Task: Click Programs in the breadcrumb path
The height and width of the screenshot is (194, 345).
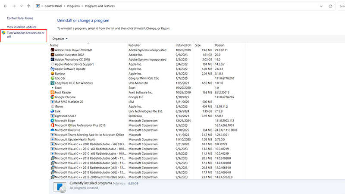Action: tap(73, 6)
